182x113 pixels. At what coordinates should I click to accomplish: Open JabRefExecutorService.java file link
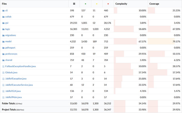[x=19, y=85]
